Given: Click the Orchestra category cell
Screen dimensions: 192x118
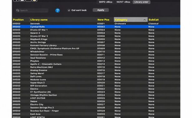Looking at the screenshot, I should (120, 24).
